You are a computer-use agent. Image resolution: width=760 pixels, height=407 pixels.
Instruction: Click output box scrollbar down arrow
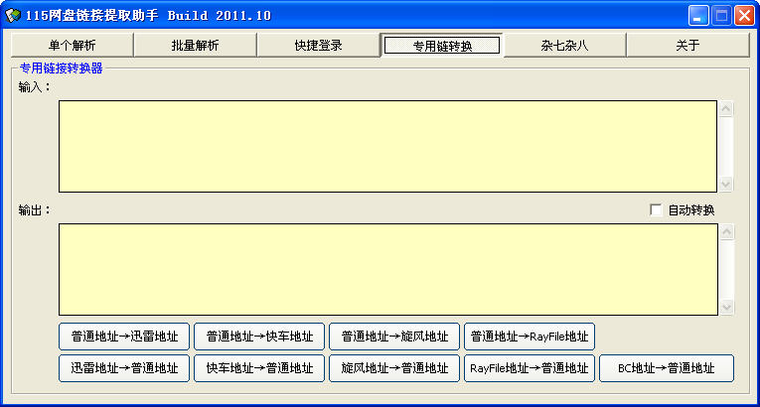(726, 307)
